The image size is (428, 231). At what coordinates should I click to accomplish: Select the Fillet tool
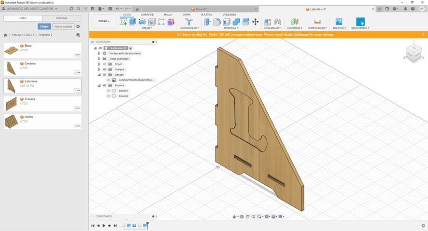click(x=217, y=22)
